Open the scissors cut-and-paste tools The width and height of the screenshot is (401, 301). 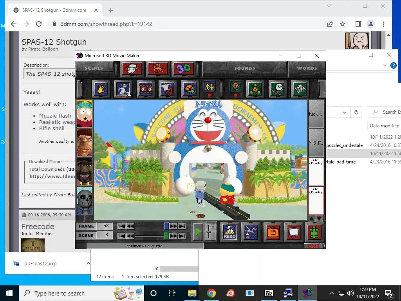tap(251, 232)
